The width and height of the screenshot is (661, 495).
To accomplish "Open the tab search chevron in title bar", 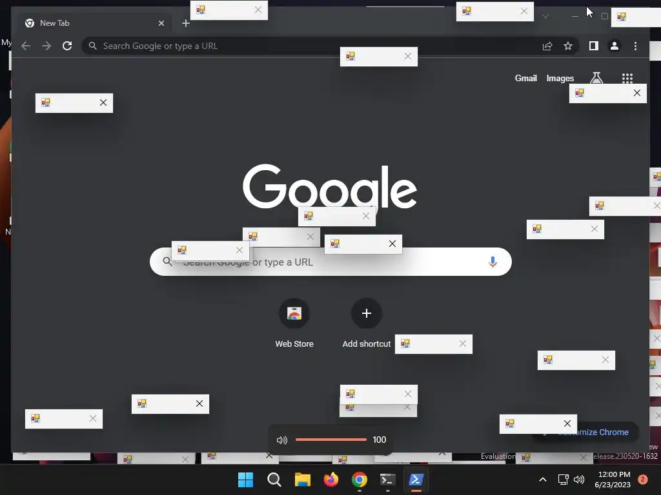I will tap(545, 16).
